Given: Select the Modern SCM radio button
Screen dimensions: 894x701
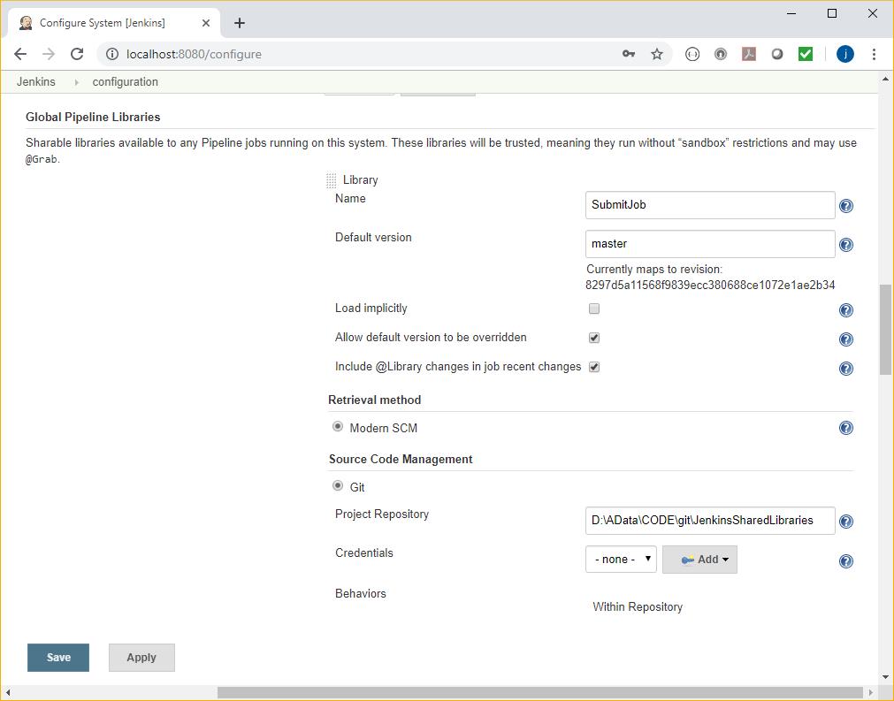Looking at the screenshot, I should click(x=338, y=427).
